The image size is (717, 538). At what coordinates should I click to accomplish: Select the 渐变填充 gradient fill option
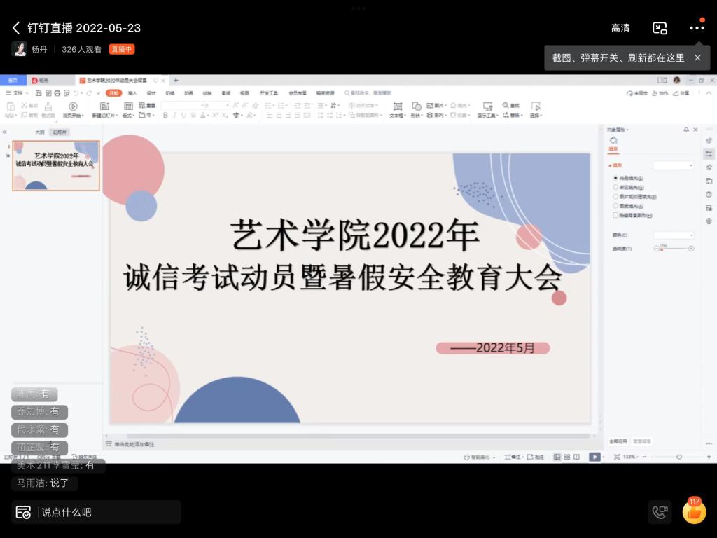(x=615, y=187)
